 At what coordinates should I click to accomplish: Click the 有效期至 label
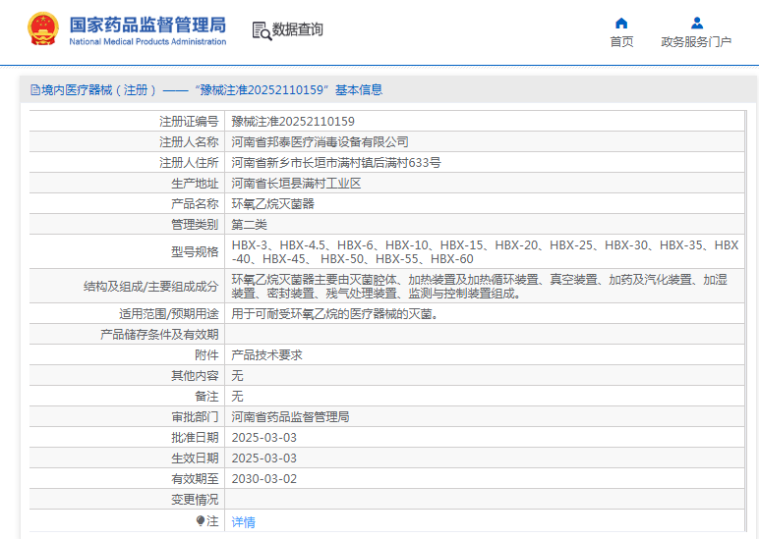click(x=195, y=479)
